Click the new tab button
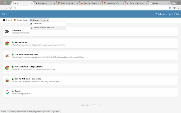The height and width of the screenshot is (113, 181). click(x=174, y=3)
